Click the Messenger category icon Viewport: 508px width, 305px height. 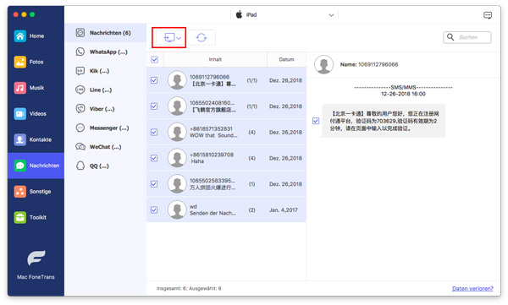point(80,128)
